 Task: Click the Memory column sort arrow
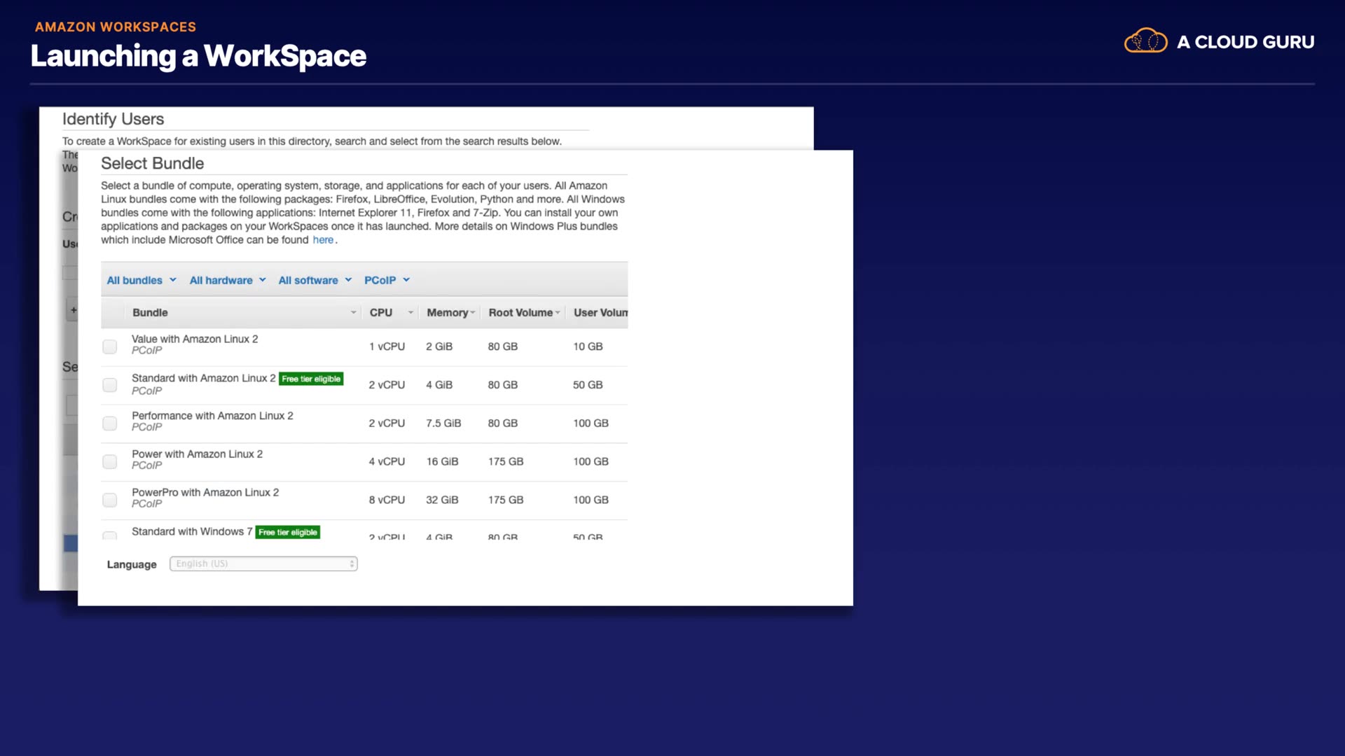click(x=473, y=313)
